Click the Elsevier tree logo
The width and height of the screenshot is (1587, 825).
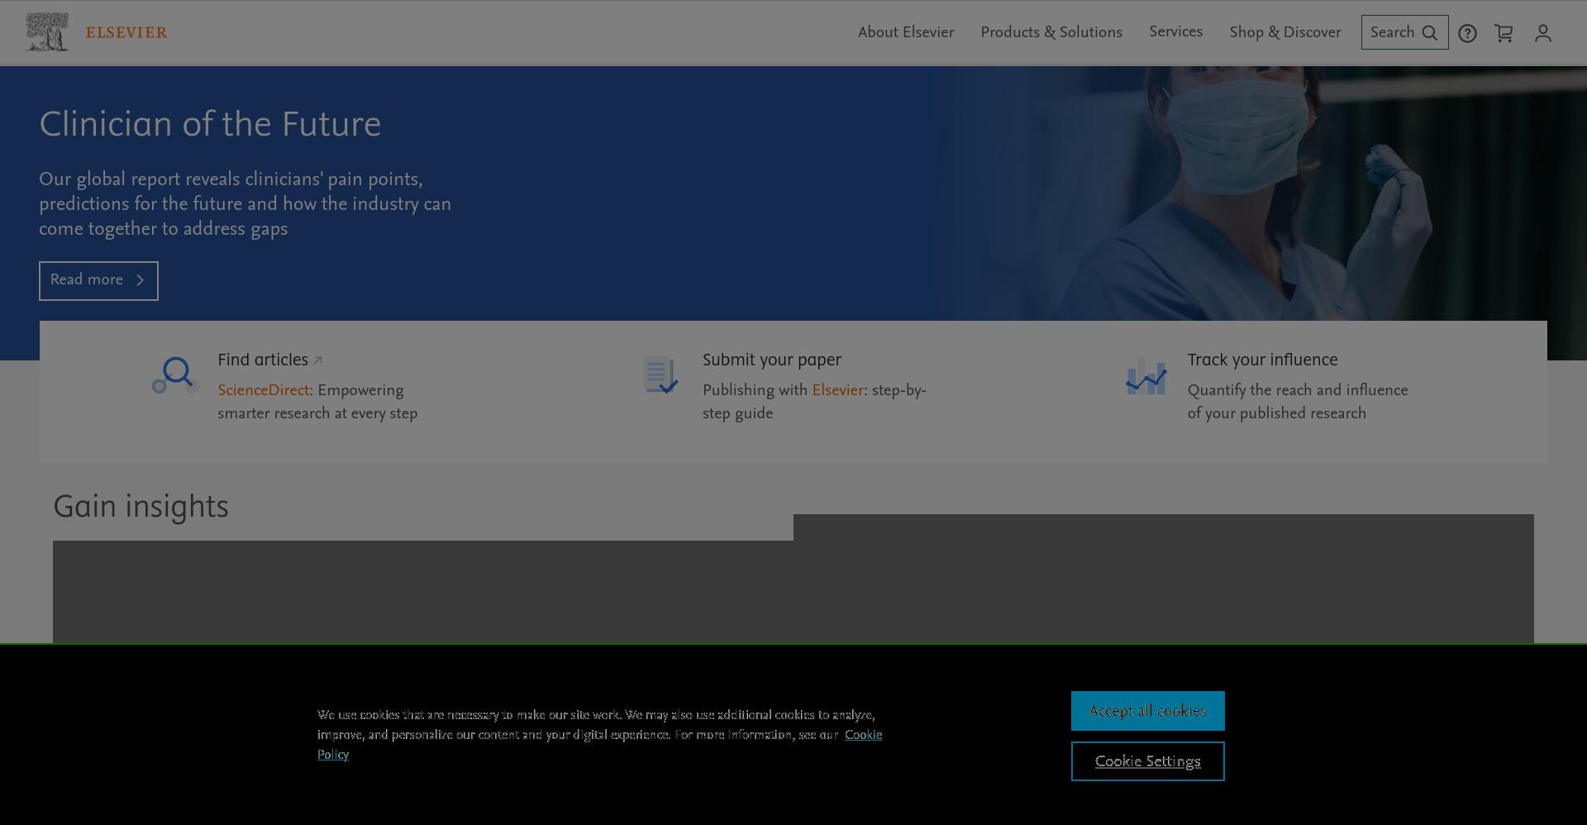pos(47,32)
